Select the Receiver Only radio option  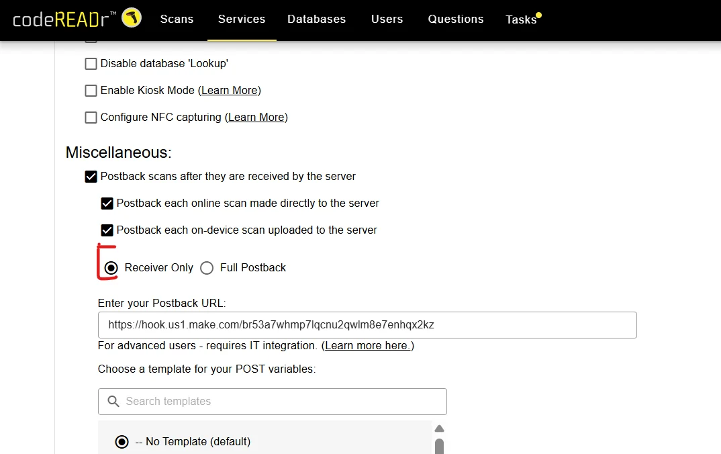111,268
